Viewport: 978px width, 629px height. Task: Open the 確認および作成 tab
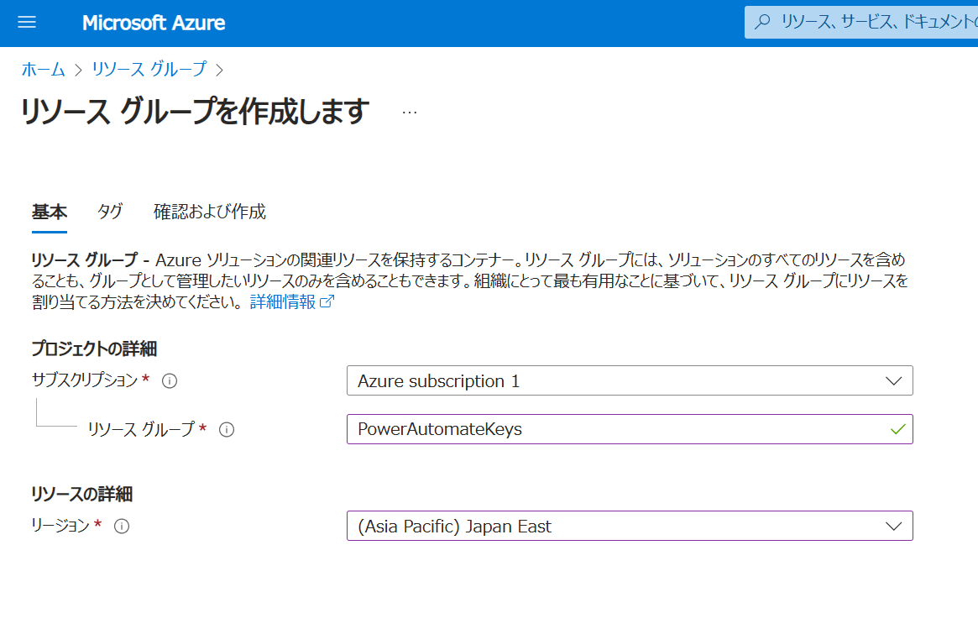pos(210,212)
